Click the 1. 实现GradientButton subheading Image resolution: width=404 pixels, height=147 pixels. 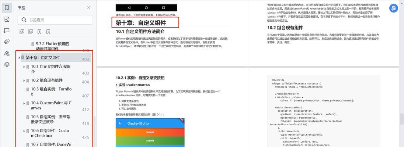(x=133, y=85)
